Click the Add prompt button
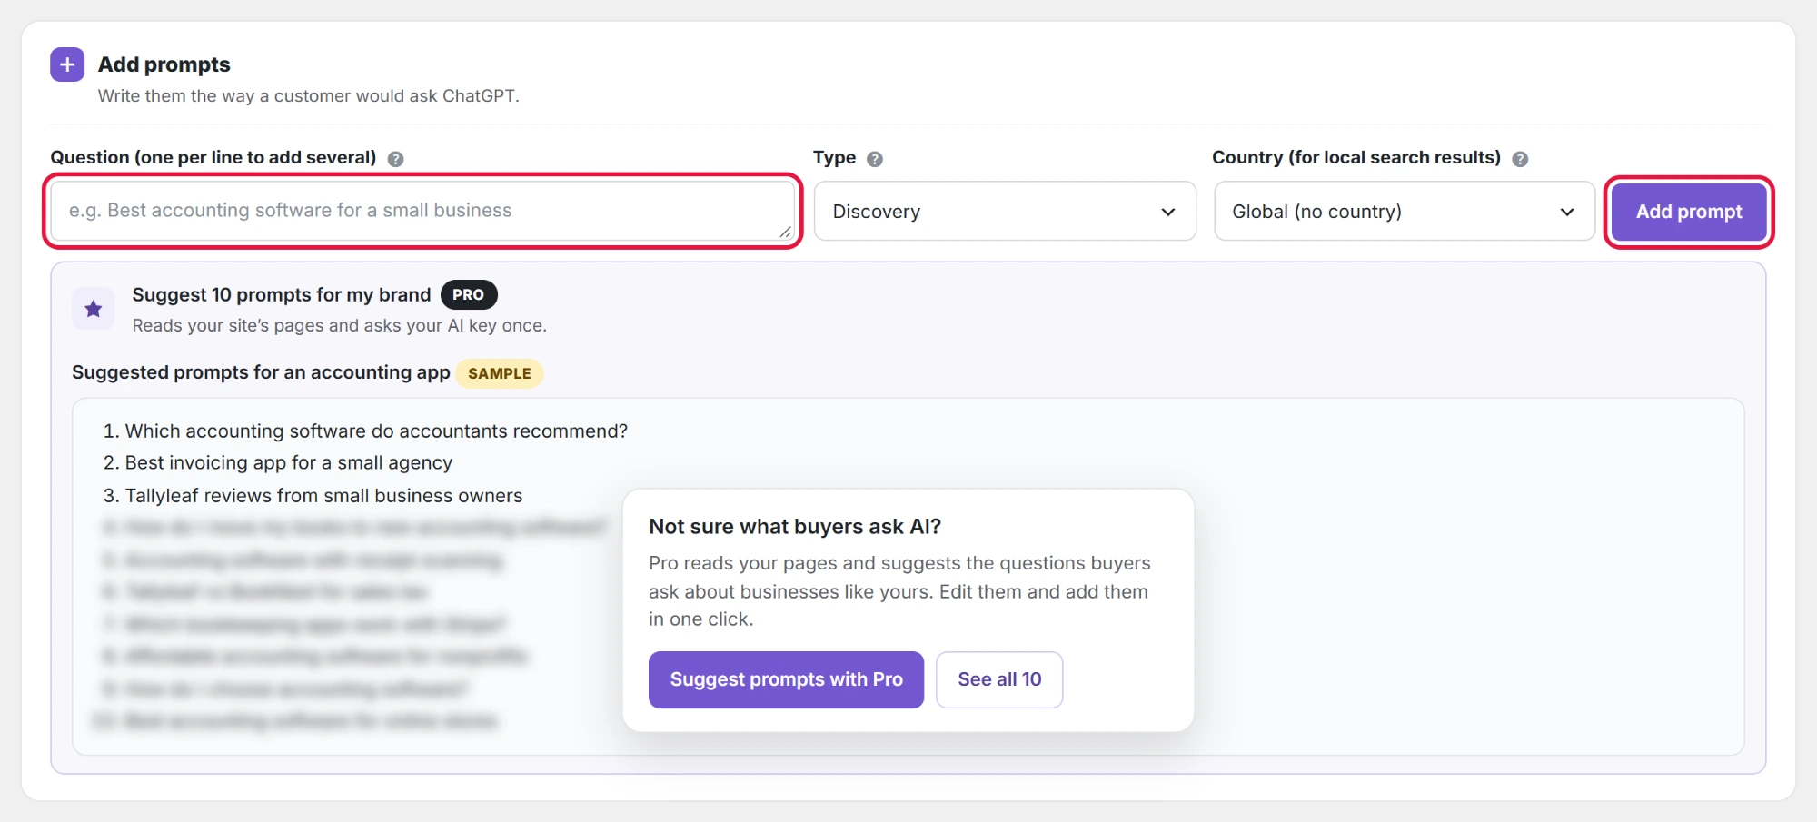 (1689, 212)
